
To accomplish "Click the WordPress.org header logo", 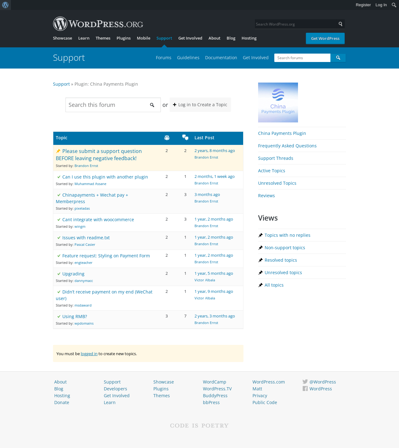I will tap(98, 24).
